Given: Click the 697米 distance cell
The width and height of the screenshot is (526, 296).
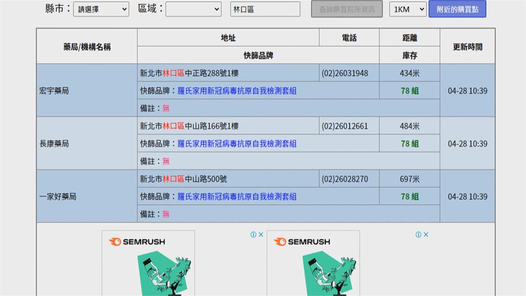Looking at the screenshot, I should click(x=409, y=179).
